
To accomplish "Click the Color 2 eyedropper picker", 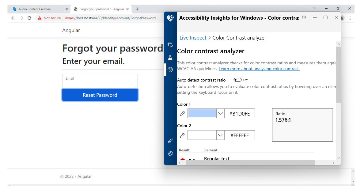I will (x=182, y=135).
